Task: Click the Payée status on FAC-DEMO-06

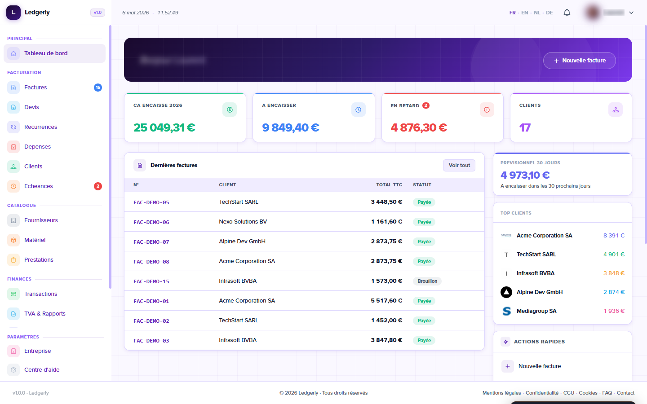Action: pos(424,222)
